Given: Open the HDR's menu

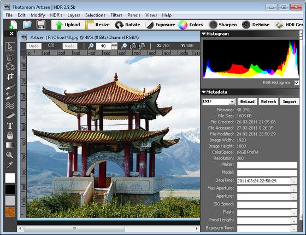Looking at the screenshot, I should tap(56, 15).
